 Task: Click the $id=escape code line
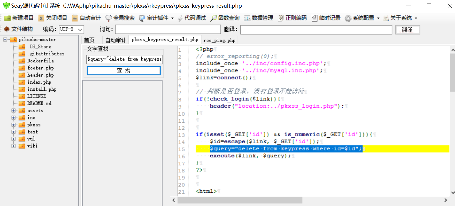(264, 142)
